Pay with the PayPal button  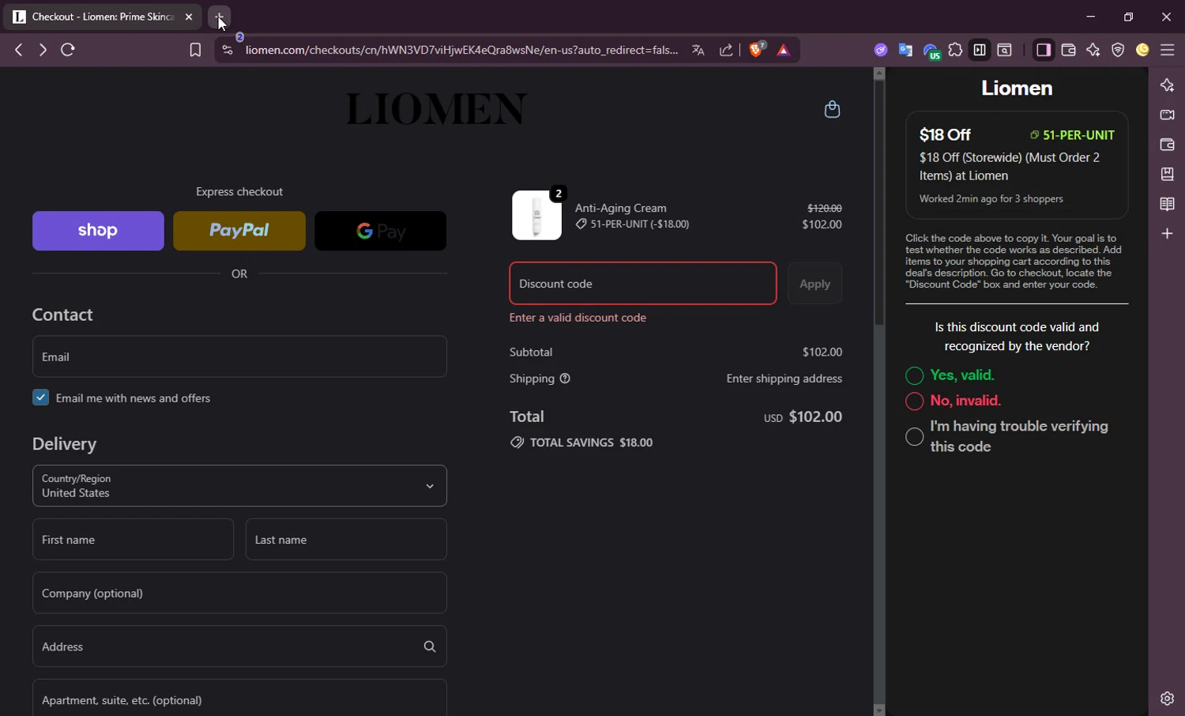[239, 231]
